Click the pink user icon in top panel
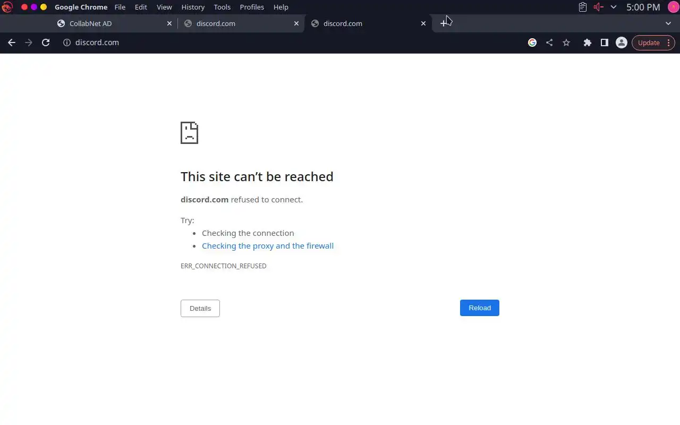This screenshot has width=680, height=425. [x=673, y=7]
